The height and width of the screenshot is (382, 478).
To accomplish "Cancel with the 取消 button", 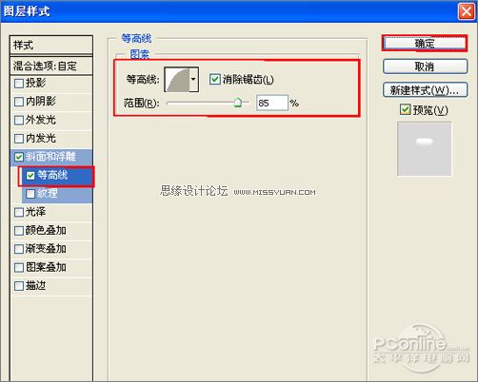I will click(425, 67).
